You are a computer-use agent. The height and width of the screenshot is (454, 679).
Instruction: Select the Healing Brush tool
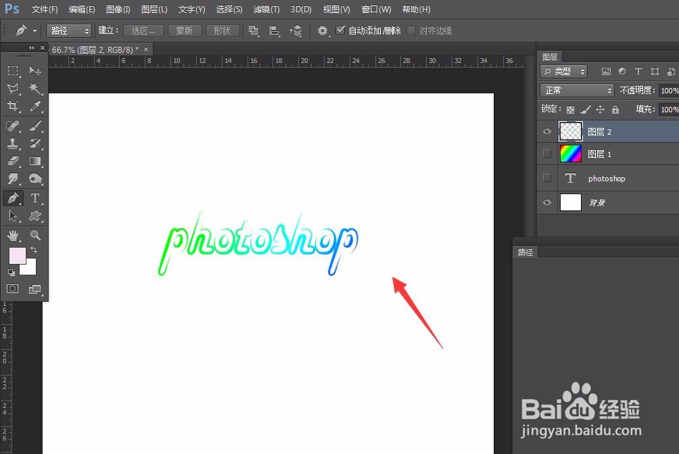(13, 126)
